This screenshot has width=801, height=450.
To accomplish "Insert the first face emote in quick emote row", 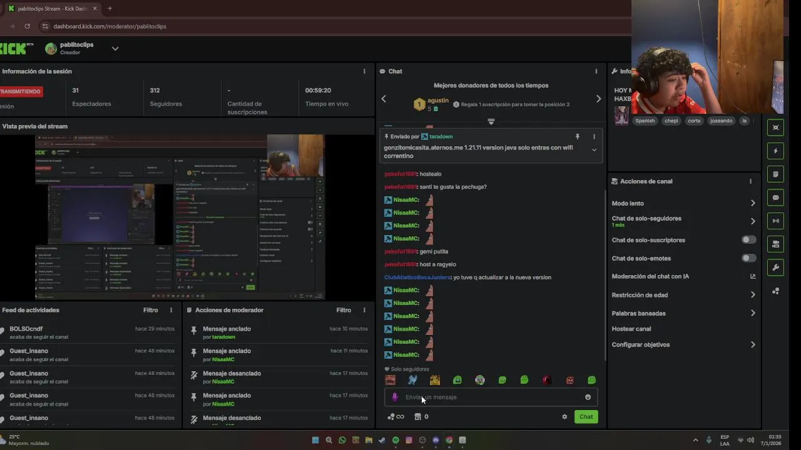I will pos(390,380).
